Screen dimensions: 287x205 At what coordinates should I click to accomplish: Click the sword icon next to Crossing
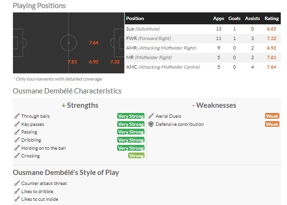17,156
